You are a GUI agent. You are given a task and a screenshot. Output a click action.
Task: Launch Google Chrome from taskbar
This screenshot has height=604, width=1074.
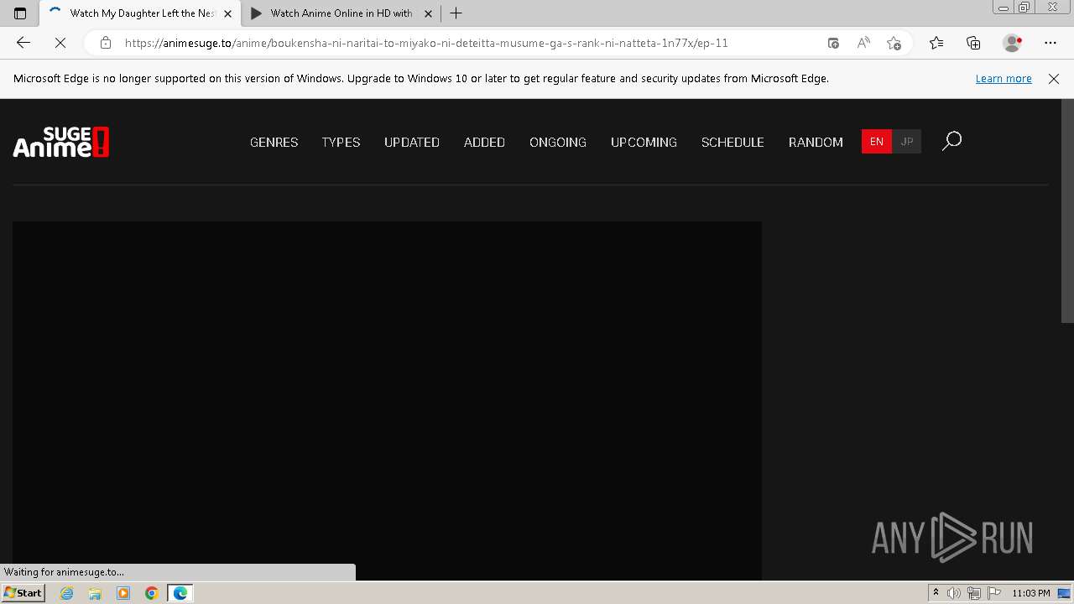pyautogui.click(x=151, y=593)
